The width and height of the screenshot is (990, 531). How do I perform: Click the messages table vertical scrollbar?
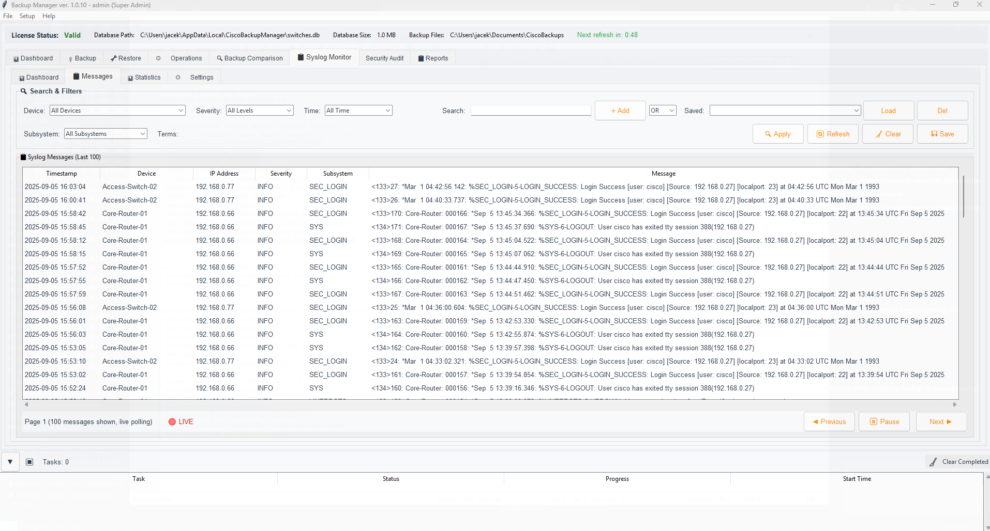[963, 196]
